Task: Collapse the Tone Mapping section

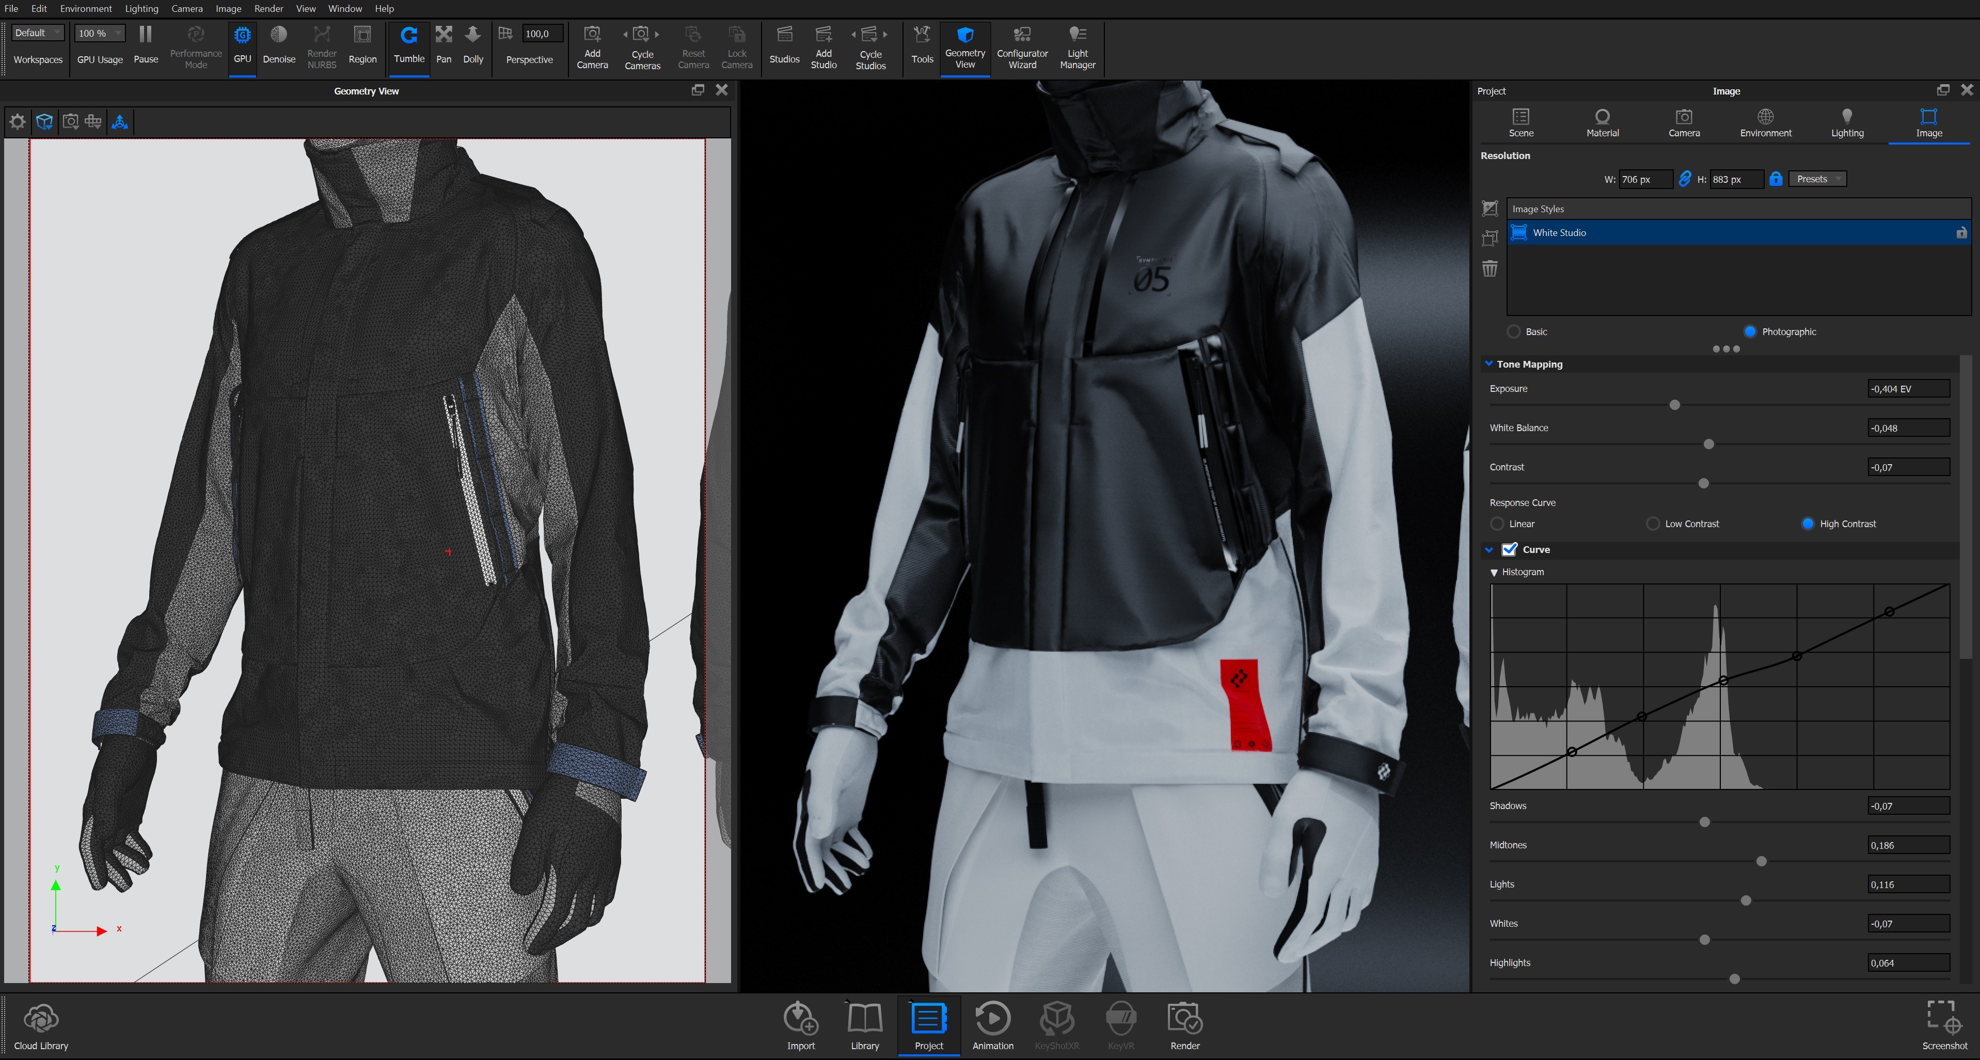Action: coord(1489,365)
